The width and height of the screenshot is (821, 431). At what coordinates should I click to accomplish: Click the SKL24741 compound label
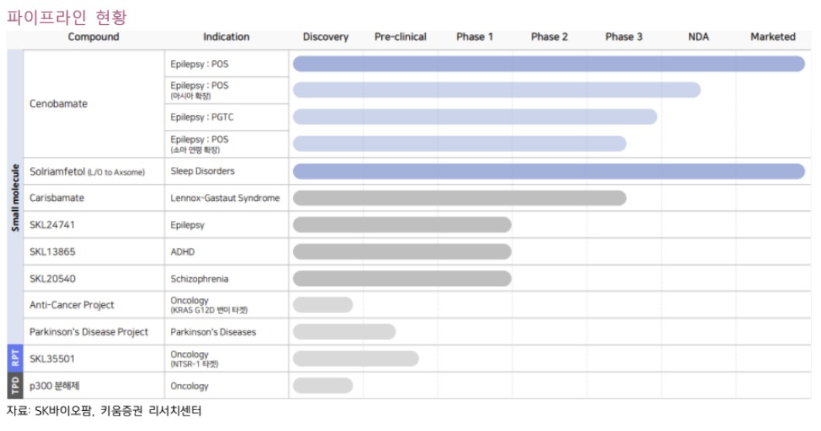[x=53, y=225]
